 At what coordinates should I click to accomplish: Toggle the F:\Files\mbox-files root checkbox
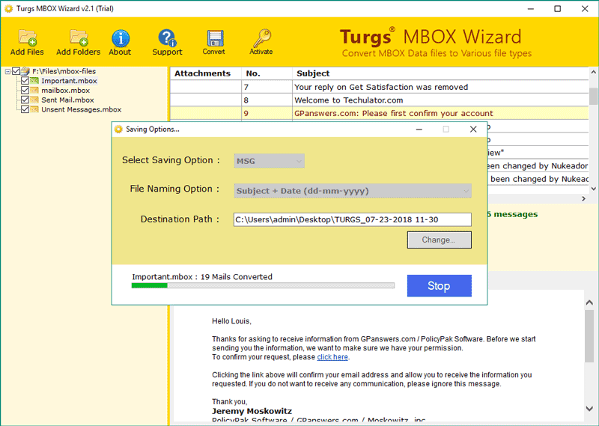[x=16, y=71]
